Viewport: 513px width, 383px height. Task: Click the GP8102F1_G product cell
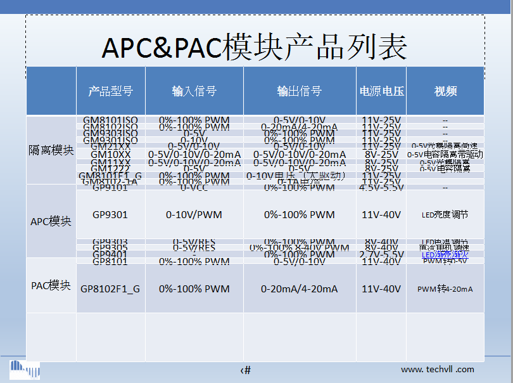pos(110,289)
